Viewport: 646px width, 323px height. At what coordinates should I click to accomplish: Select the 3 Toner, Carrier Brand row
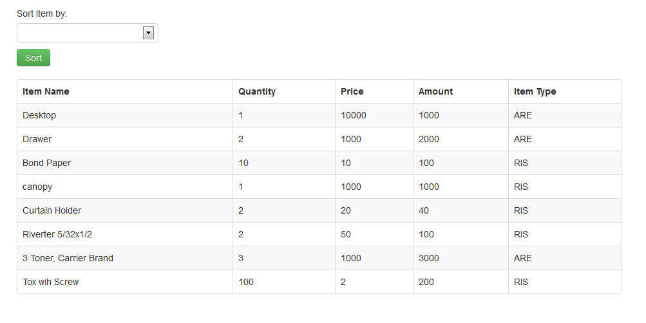coord(319,258)
